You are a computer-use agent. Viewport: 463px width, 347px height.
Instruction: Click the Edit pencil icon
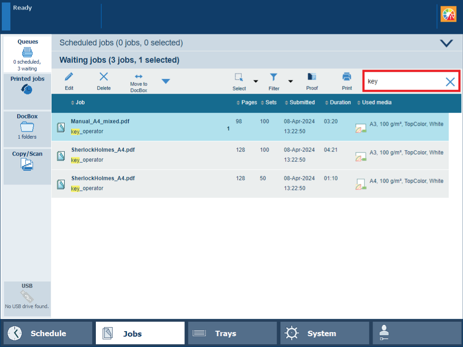pos(69,77)
